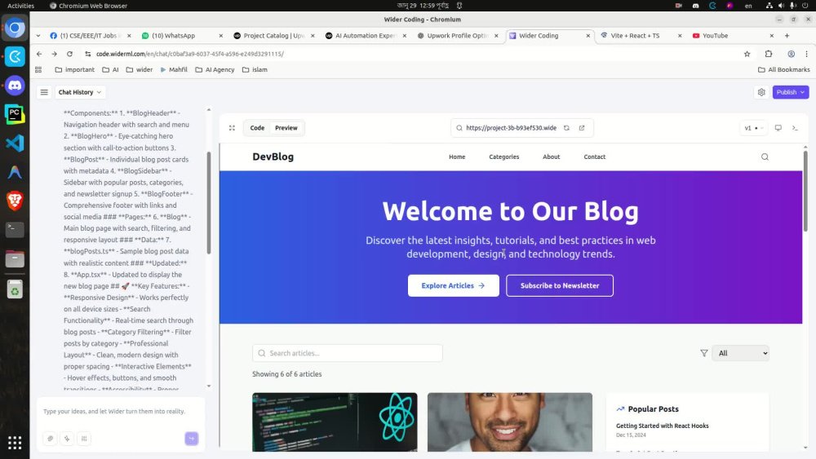Expand the Chat History dropdown
The image size is (816, 459).
tap(80, 92)
